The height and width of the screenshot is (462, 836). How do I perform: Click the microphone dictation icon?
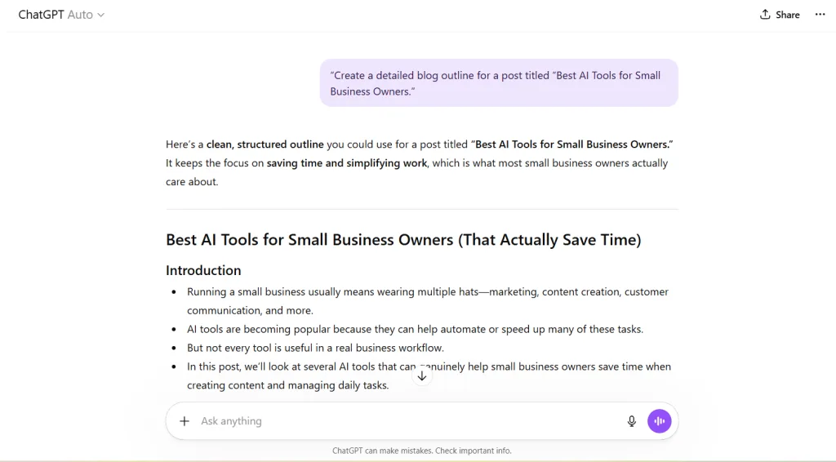click(x=632, y=421)
